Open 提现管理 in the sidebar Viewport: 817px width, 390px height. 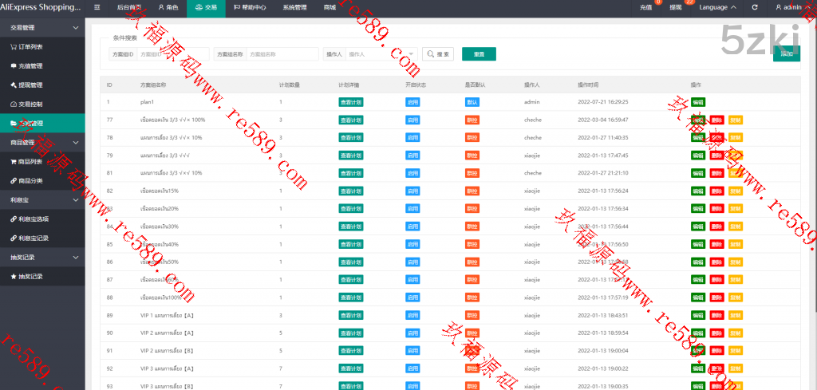click(30, 85)
